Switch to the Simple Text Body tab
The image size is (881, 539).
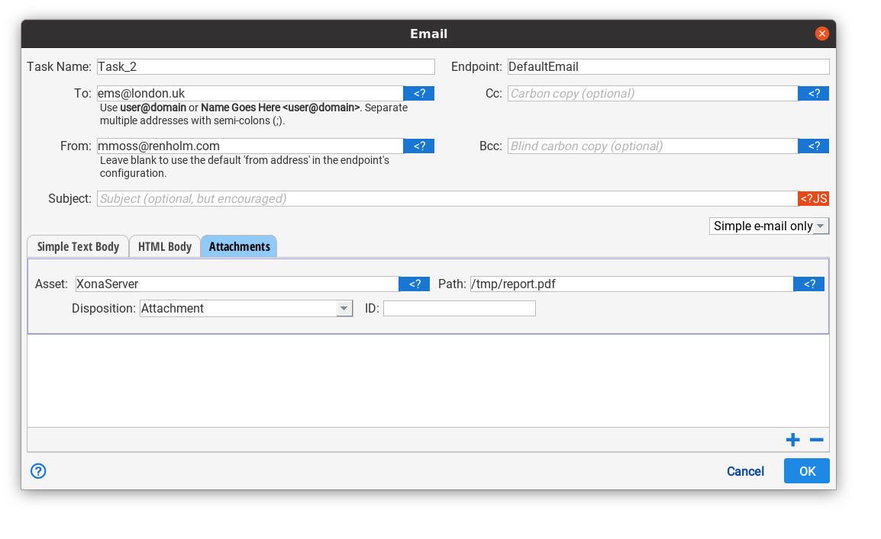pyautogui.click(x=77, y=245)
